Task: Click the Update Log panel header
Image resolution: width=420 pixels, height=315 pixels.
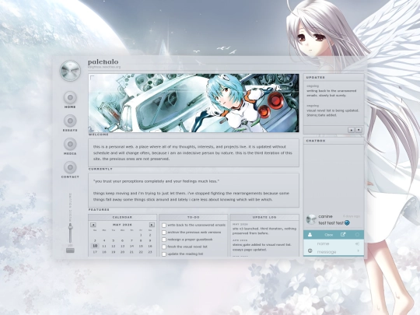Action: (264, 217)
